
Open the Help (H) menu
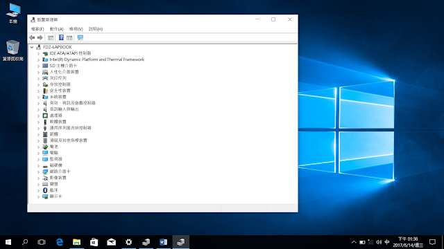(96, 29)
